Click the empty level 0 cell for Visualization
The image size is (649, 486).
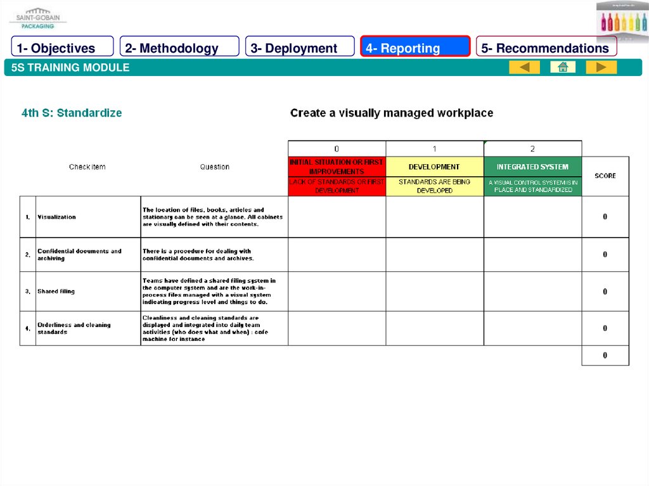337,217
